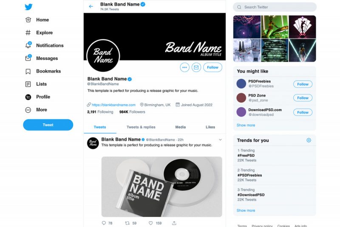The height and width of the screenshot is (227, 340).
Task: Switch to Tweets & replies tab
Action: coord(141,127)
